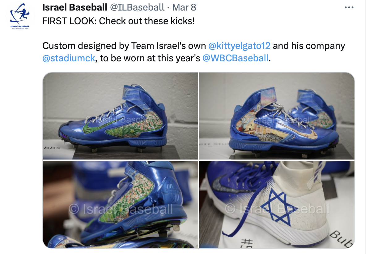View the palm-tree cleat photo top left

121,116
